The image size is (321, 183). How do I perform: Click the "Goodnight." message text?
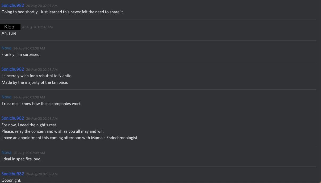tap(11, 180)
